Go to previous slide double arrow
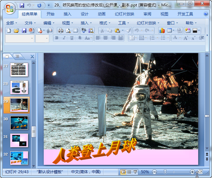This screenshot has width=212, height=178. (x=207, y=154)
